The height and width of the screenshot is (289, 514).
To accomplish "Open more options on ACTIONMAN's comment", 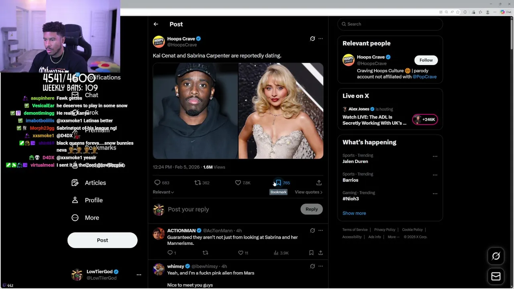I will click(x=320, y=230).
